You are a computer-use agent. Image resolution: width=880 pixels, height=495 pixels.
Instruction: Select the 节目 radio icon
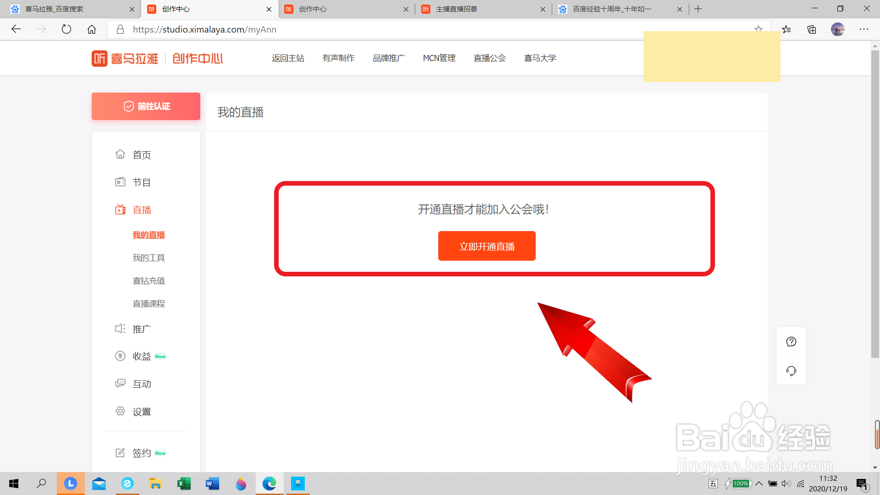[x=120, y=182]
